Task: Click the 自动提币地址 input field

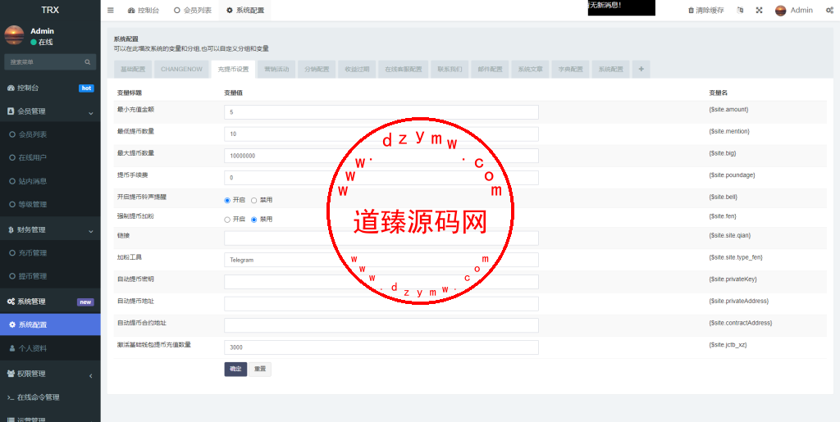Action: click(x=381, y=304)
